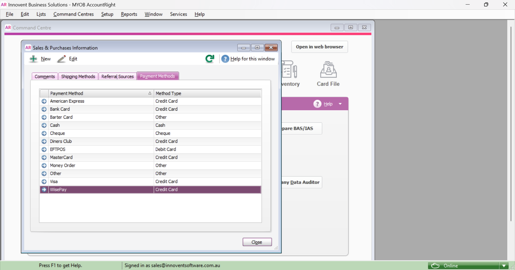This screenshot has width=515, height=270.
Task: Open MasterCard row arrow icon
Action: pyautogui.click(x=44, y=157)
